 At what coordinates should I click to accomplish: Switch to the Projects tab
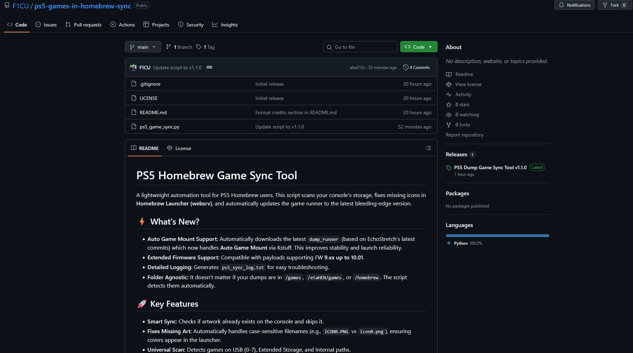pyautogui.click(x=156, y=25)
